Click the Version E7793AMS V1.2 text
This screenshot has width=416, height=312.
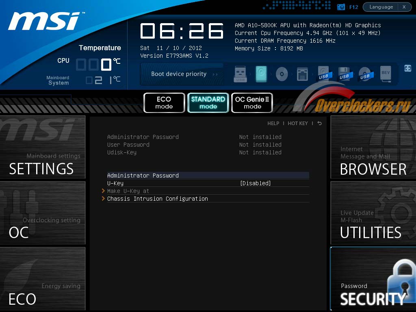point(174,56)
